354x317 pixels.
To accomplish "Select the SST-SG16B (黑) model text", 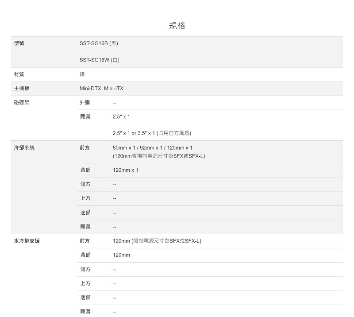I will coord(99,43).
